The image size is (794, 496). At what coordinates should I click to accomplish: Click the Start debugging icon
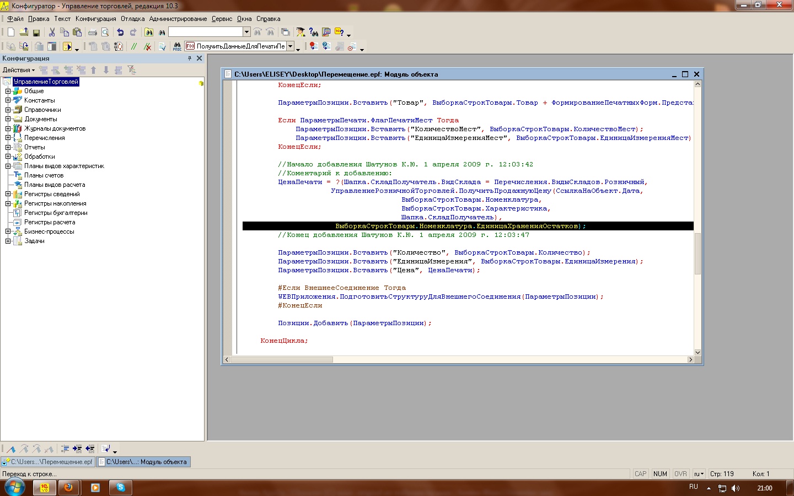pos(67,47)
